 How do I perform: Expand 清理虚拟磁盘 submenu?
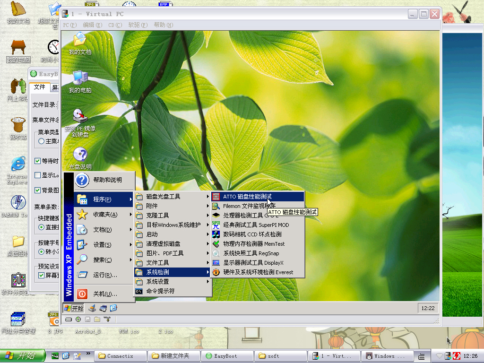pos(173,244)
